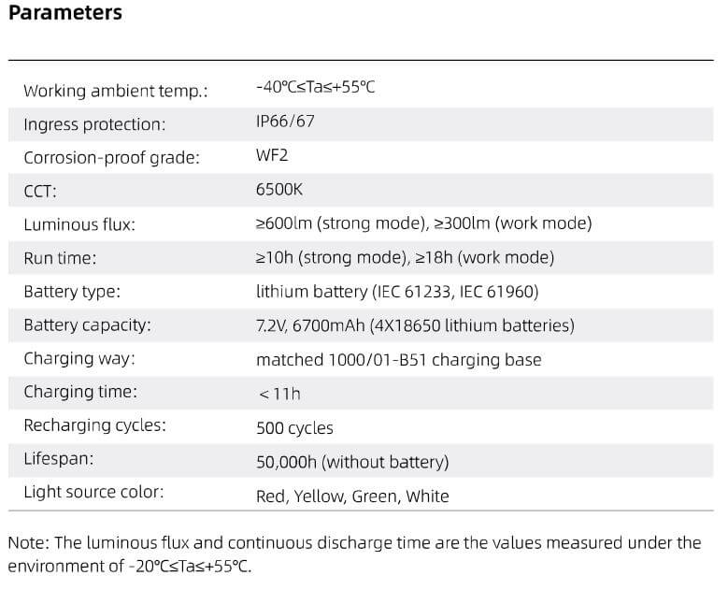This screenshot has width=728, height=590.
Task: Click the CCT row label
Action: pyautogui.click(x=40, y=192)
